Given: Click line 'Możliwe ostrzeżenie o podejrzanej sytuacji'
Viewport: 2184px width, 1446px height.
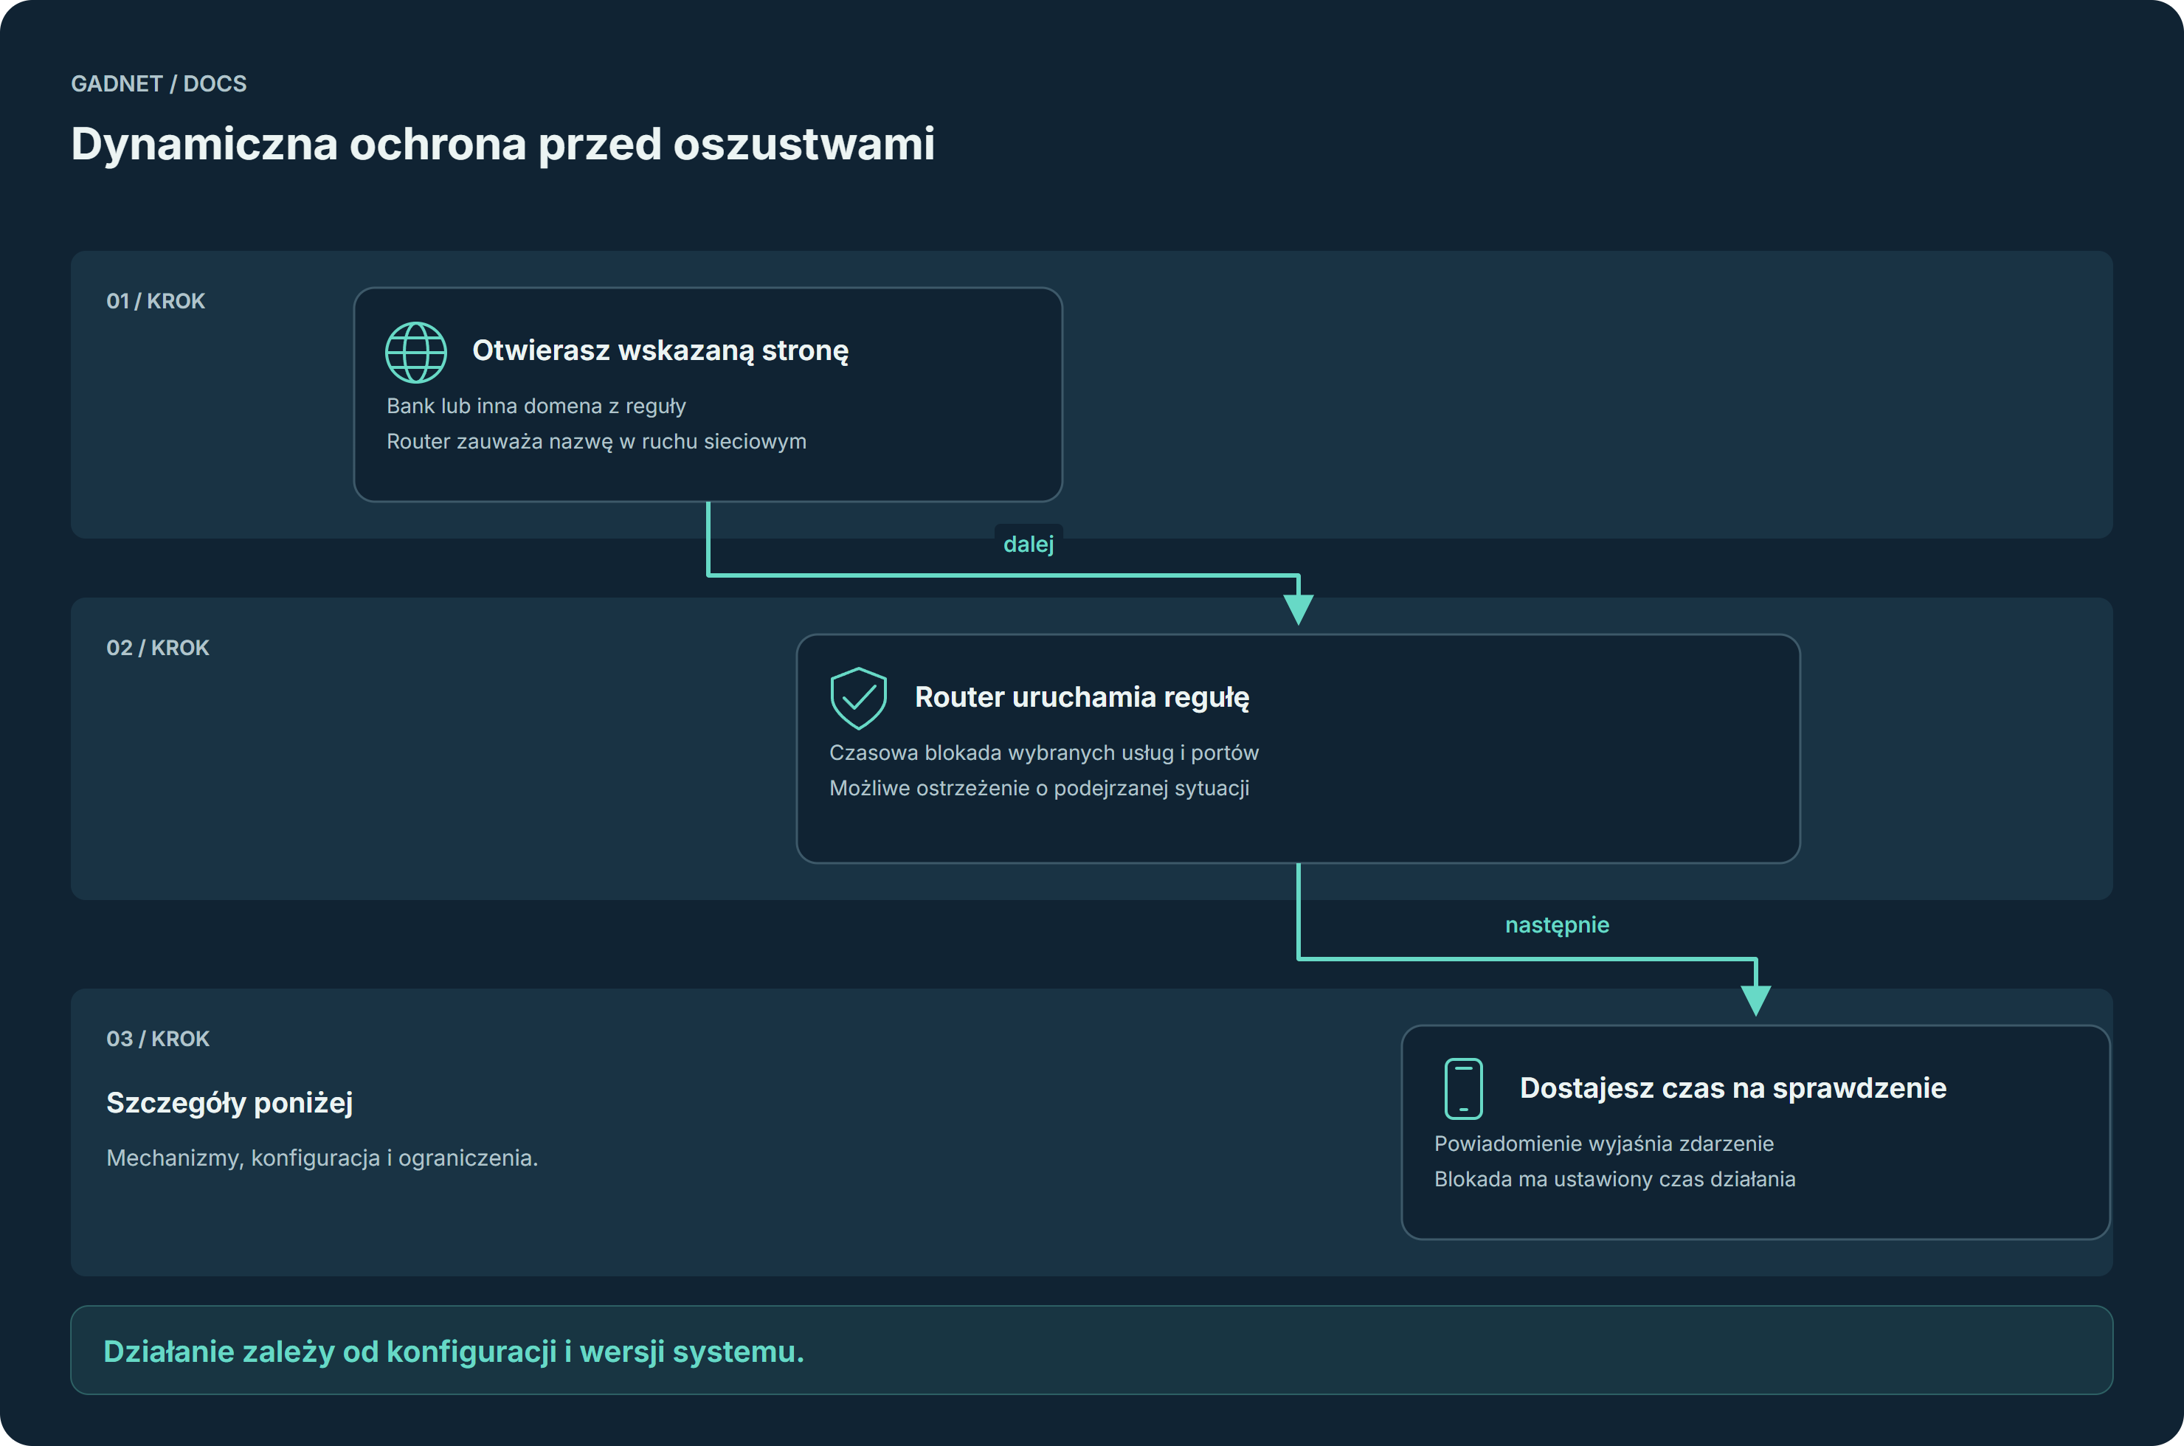Looking at the screenshot, I should (x=1039, y=789).
